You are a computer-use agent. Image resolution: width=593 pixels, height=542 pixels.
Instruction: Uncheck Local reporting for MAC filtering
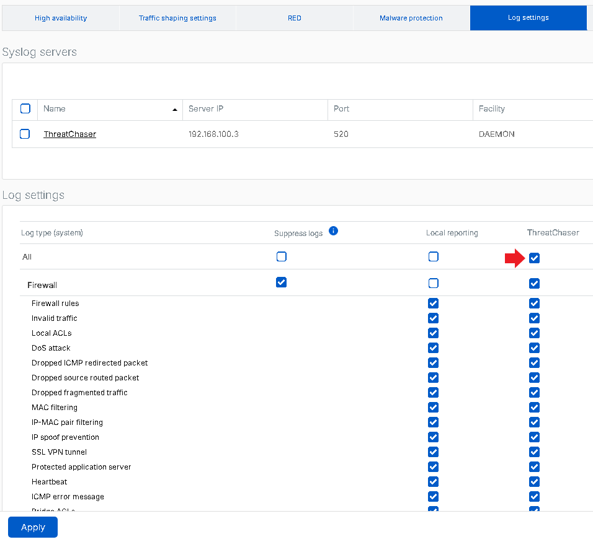[434, 408]
